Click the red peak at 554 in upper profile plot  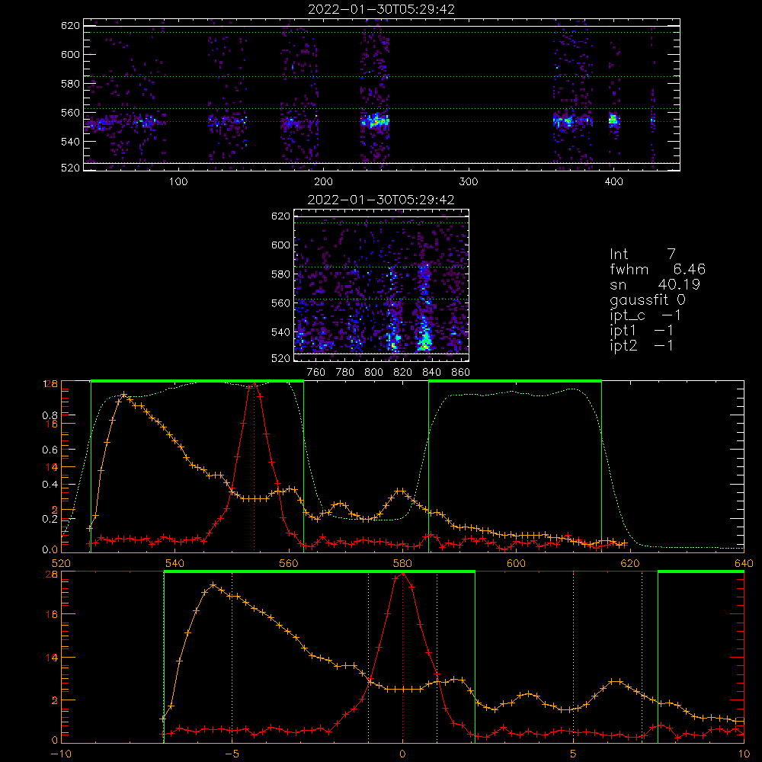point(255,386)
